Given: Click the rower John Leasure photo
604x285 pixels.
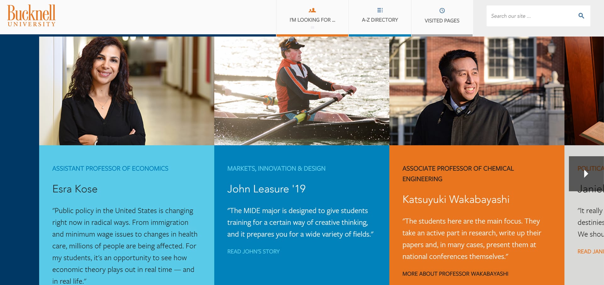Looking at the screenshot, I should click(x=302, y=91).
